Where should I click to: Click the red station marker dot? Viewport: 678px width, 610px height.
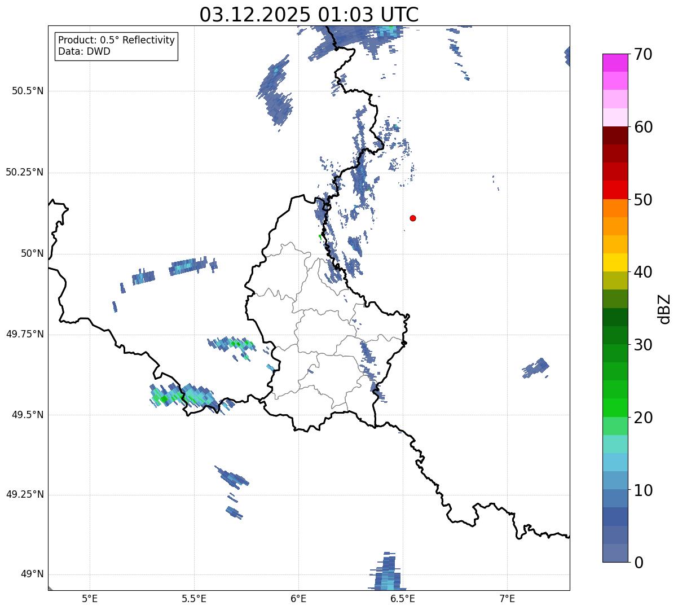coord(413,218)
